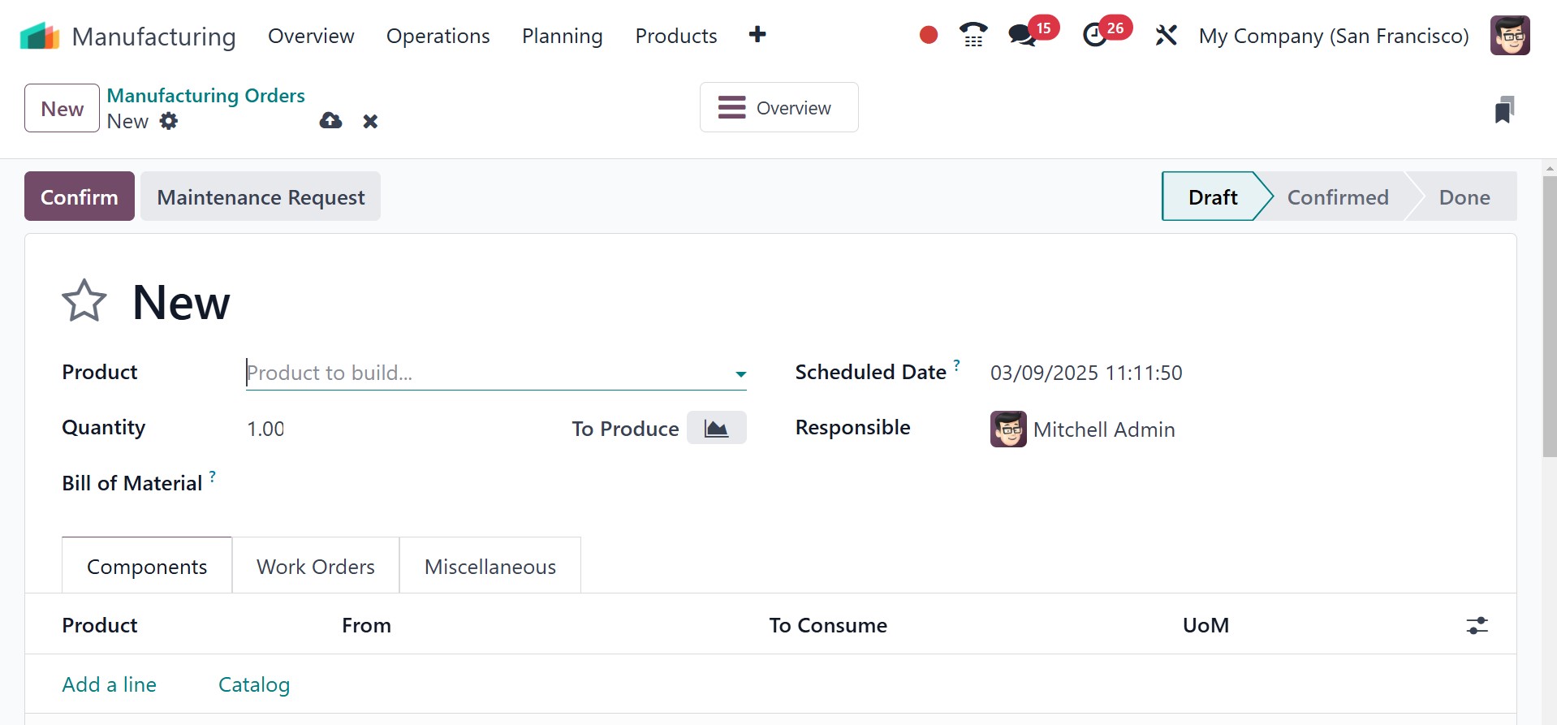Open the debug tools wrench icon
Image resolution: width=1557 pixels, height=725 pixels.
coord(1166,35)
